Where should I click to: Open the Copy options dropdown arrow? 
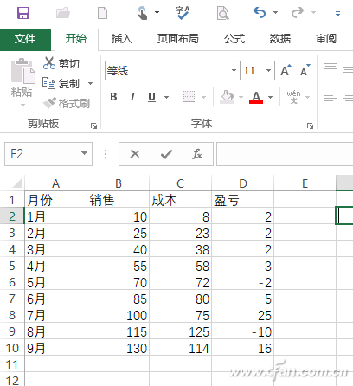click(90, 84)
